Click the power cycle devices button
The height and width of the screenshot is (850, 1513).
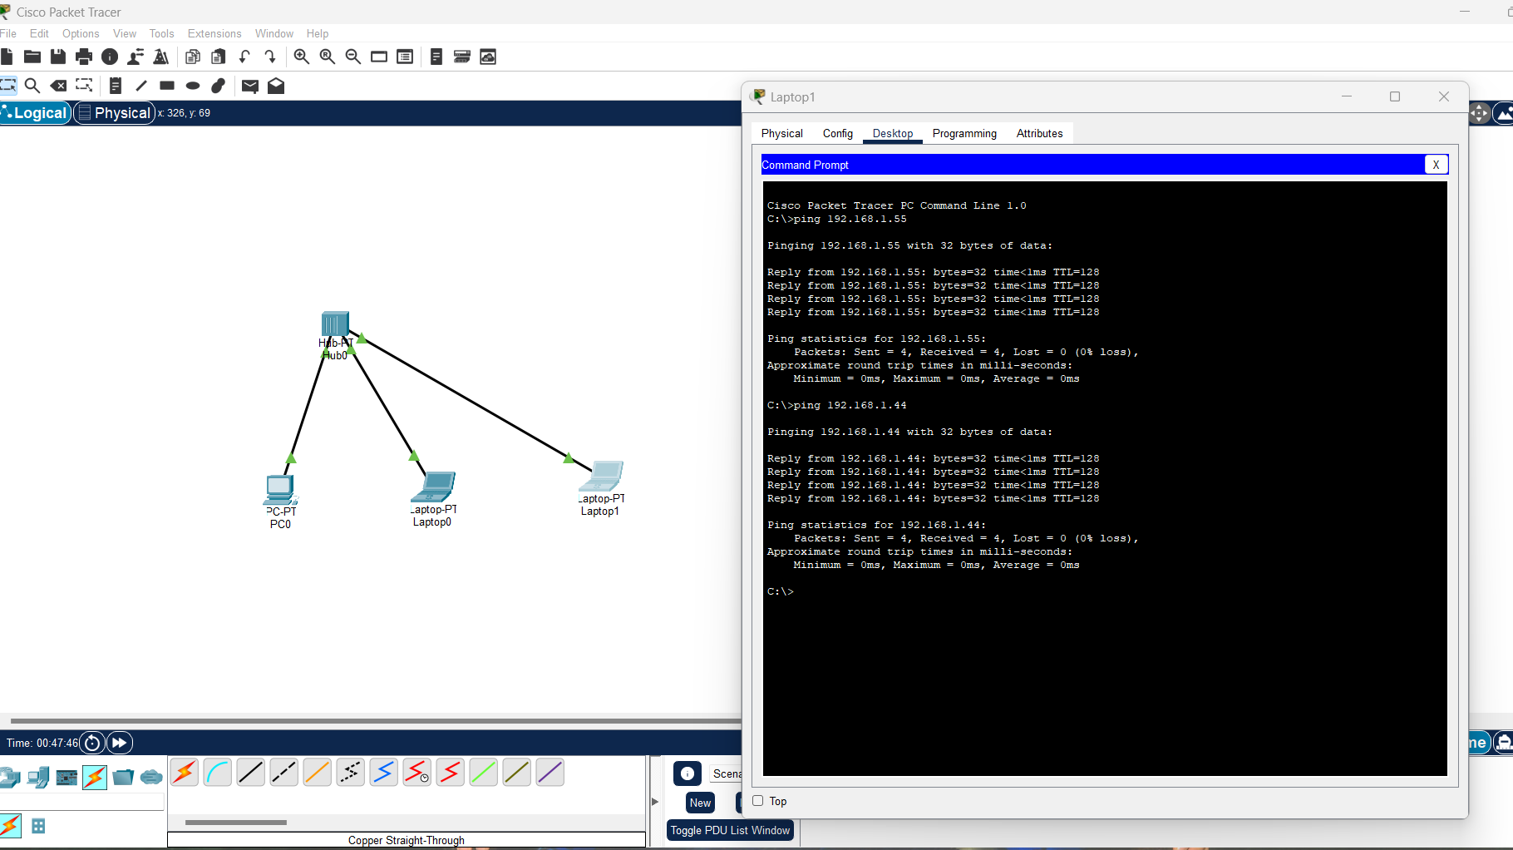coord(92,743)
